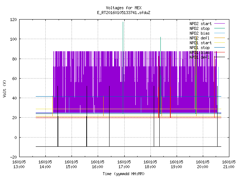Click the orange NPD2 defl legend line sample
Screen dimensions: 236x177
219,38
